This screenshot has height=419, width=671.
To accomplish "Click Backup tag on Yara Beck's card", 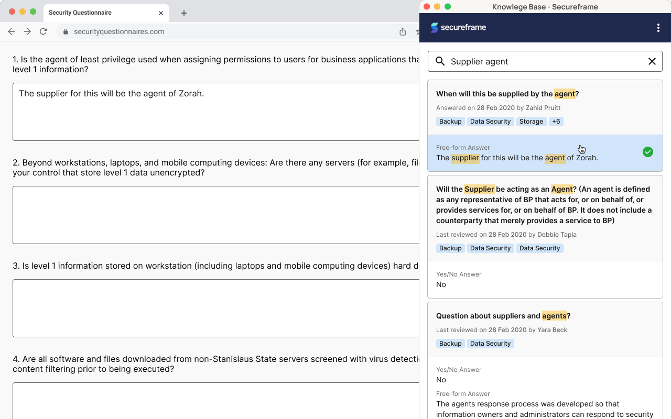I will [450, 344].
